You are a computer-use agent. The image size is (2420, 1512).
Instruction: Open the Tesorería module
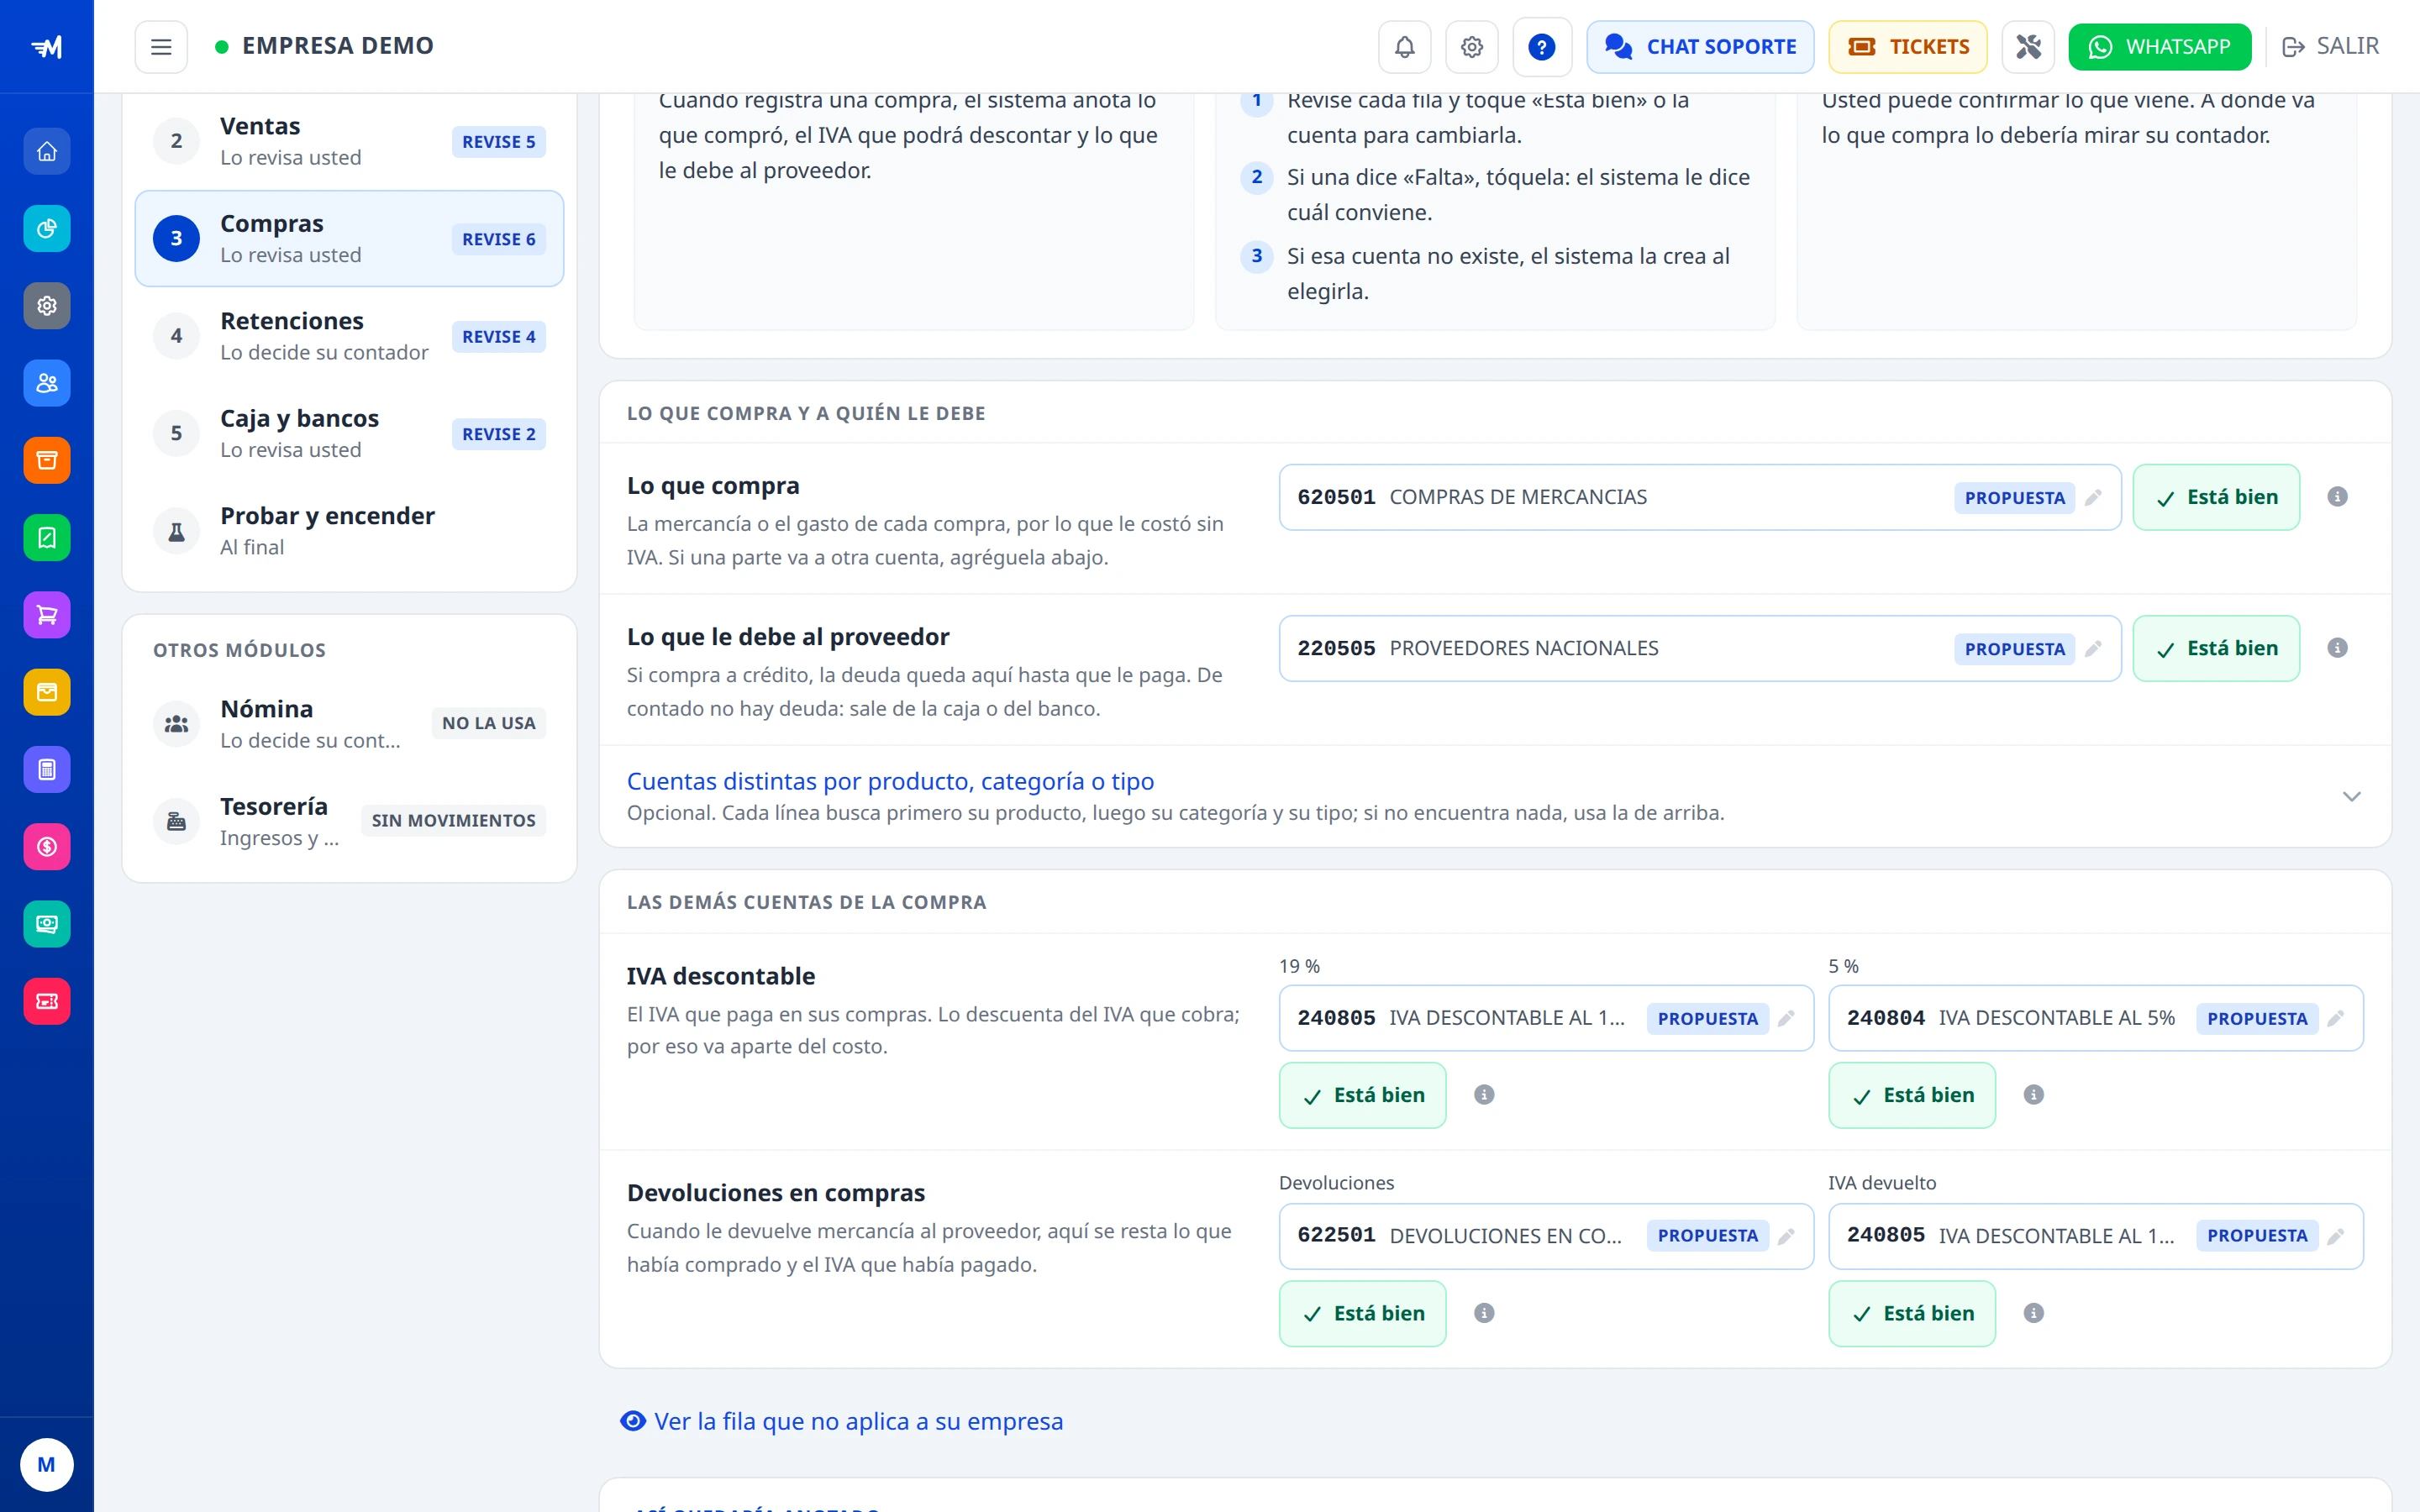click(349, 820)
